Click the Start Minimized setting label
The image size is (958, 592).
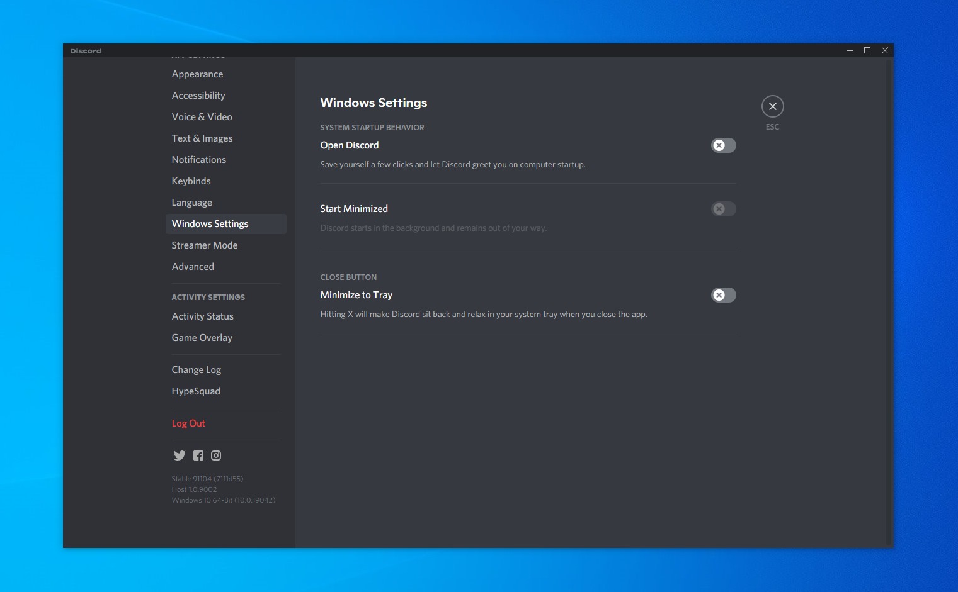click(354, 209)
